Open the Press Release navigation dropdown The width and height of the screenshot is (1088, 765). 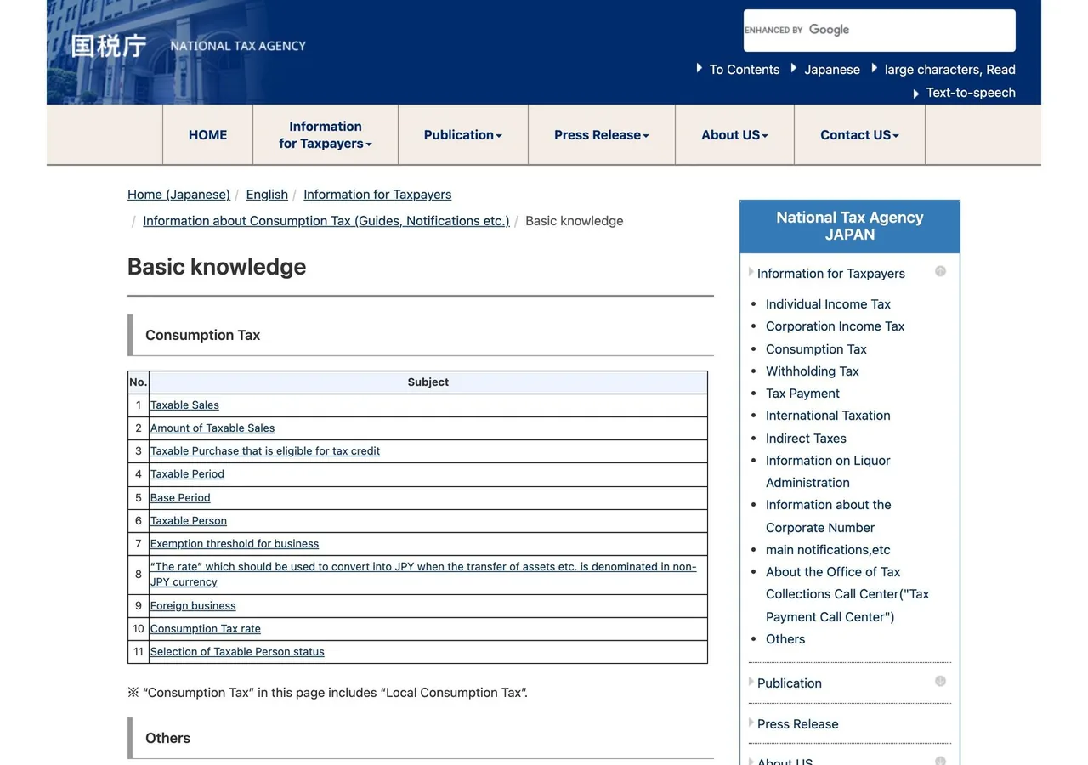pyautogui.click(x=602, y=135)
